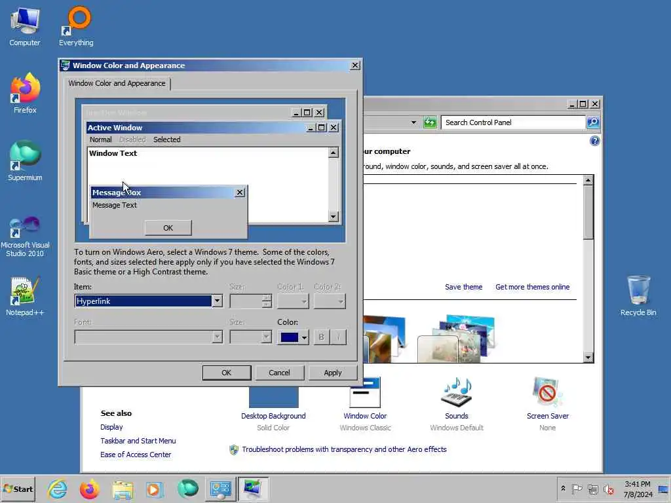
Task: Click Selected menu in preview window
Action: [x=167, y=140]
